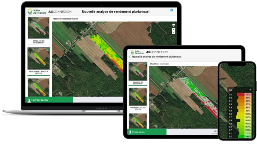
Task: Click the bright green bar in the 196% row
Action: [x=242, y=136]
